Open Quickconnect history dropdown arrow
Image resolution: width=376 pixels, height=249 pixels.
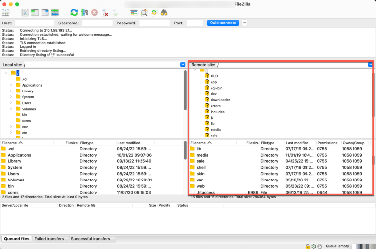[245, 23]
